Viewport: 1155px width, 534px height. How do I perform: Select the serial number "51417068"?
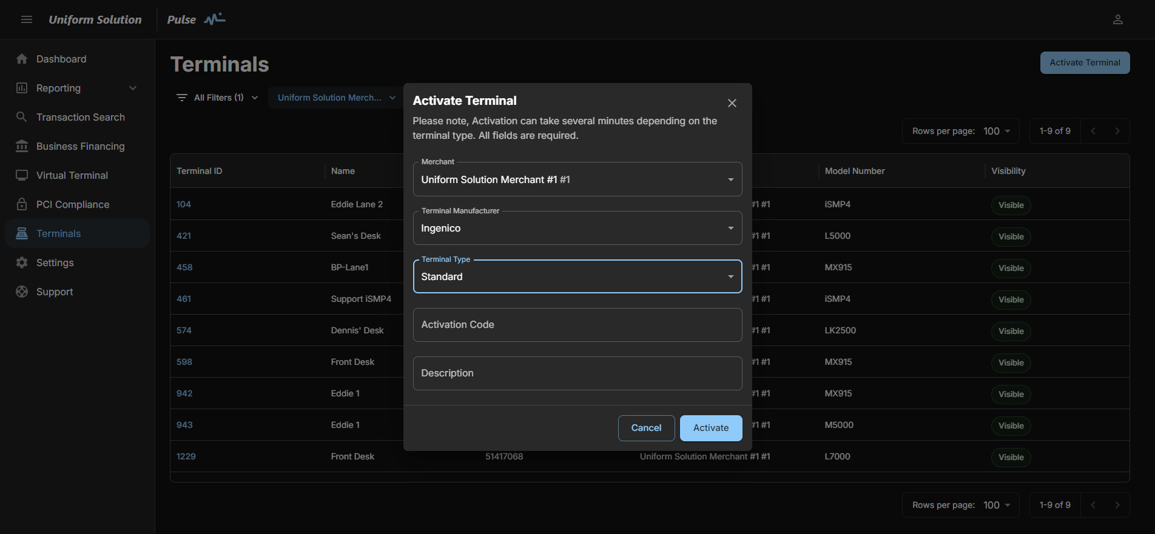tap(504, 456)
